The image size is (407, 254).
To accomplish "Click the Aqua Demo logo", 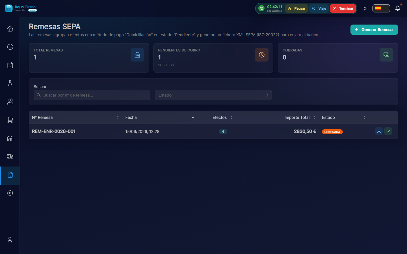I will 21,8.
